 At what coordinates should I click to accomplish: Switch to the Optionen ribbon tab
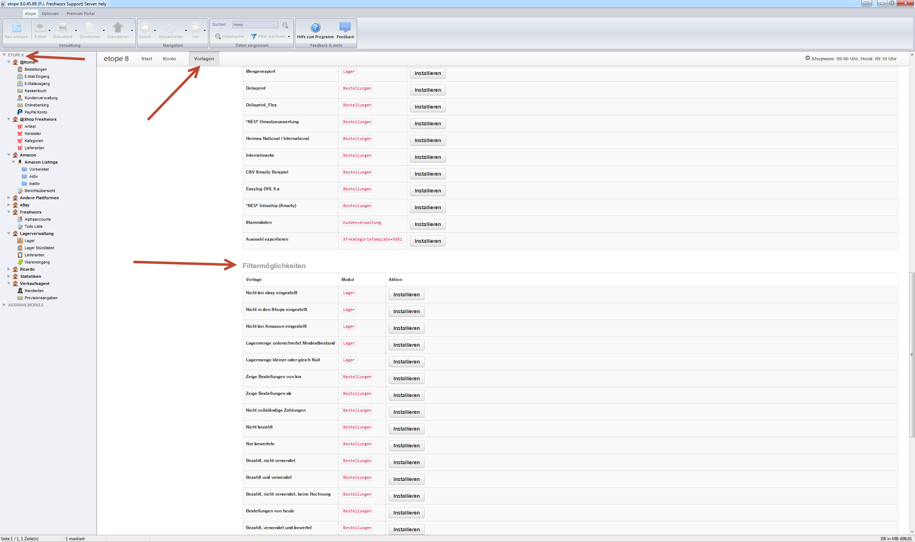click(x=50, y=14)
